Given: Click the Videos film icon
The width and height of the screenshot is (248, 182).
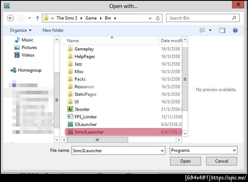Looking at the screenshot, I should point(17,55).
